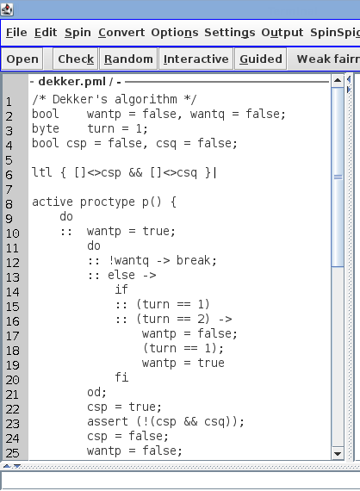The image size is (360, 491).
Task: Open the Output menu
Action: pyautogui.click(x=282, y=33)
